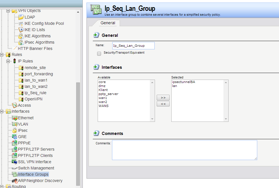279x188 pixels.
Task: Click the PPTP/L2TP Clients icon
Action: (15, 155)
